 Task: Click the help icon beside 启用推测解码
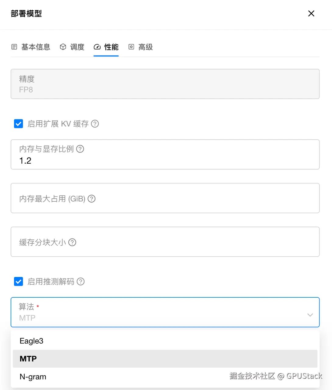point(80,282)
